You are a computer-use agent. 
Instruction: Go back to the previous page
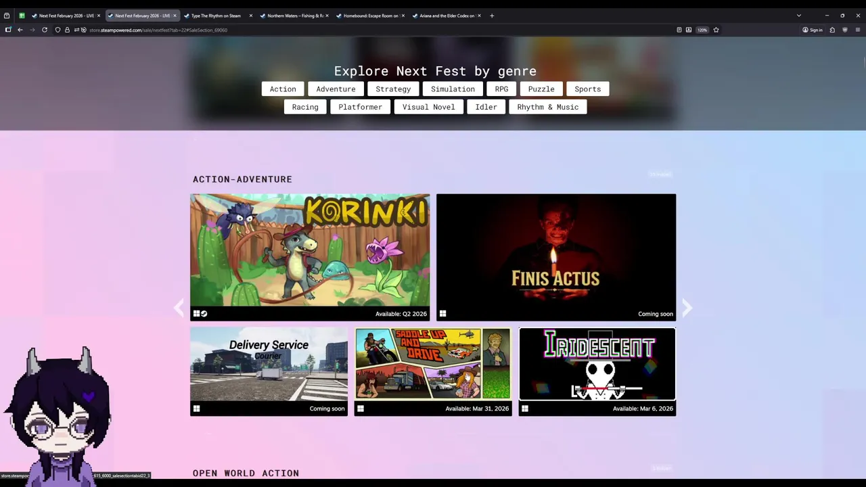click(x=20, y=30)
